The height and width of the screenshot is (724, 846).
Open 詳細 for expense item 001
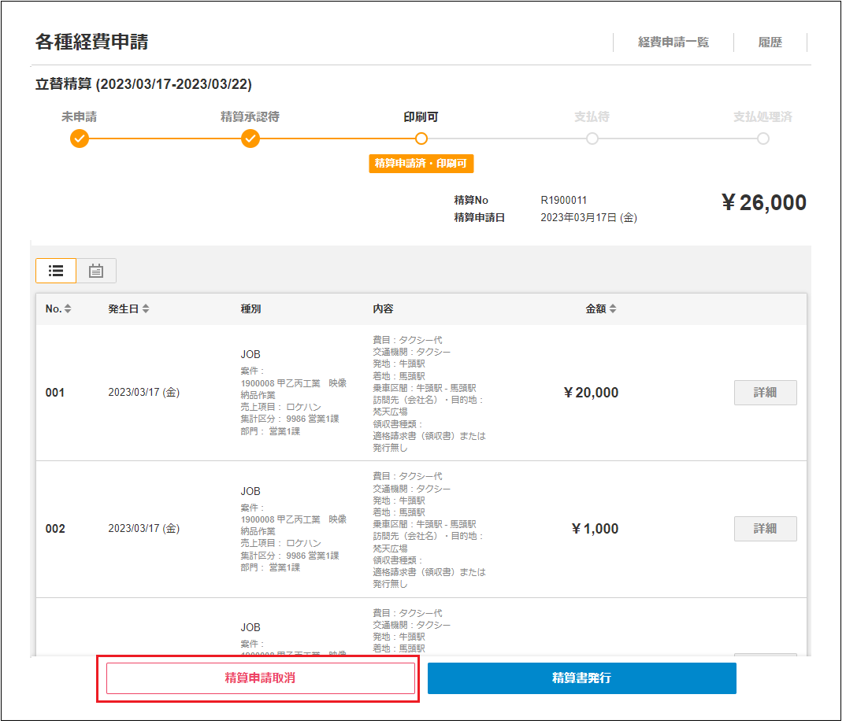click(765, 393)
